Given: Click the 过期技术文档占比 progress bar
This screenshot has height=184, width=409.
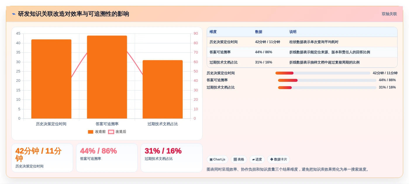Looking at the screenshot, I should (x=327, y=87).
